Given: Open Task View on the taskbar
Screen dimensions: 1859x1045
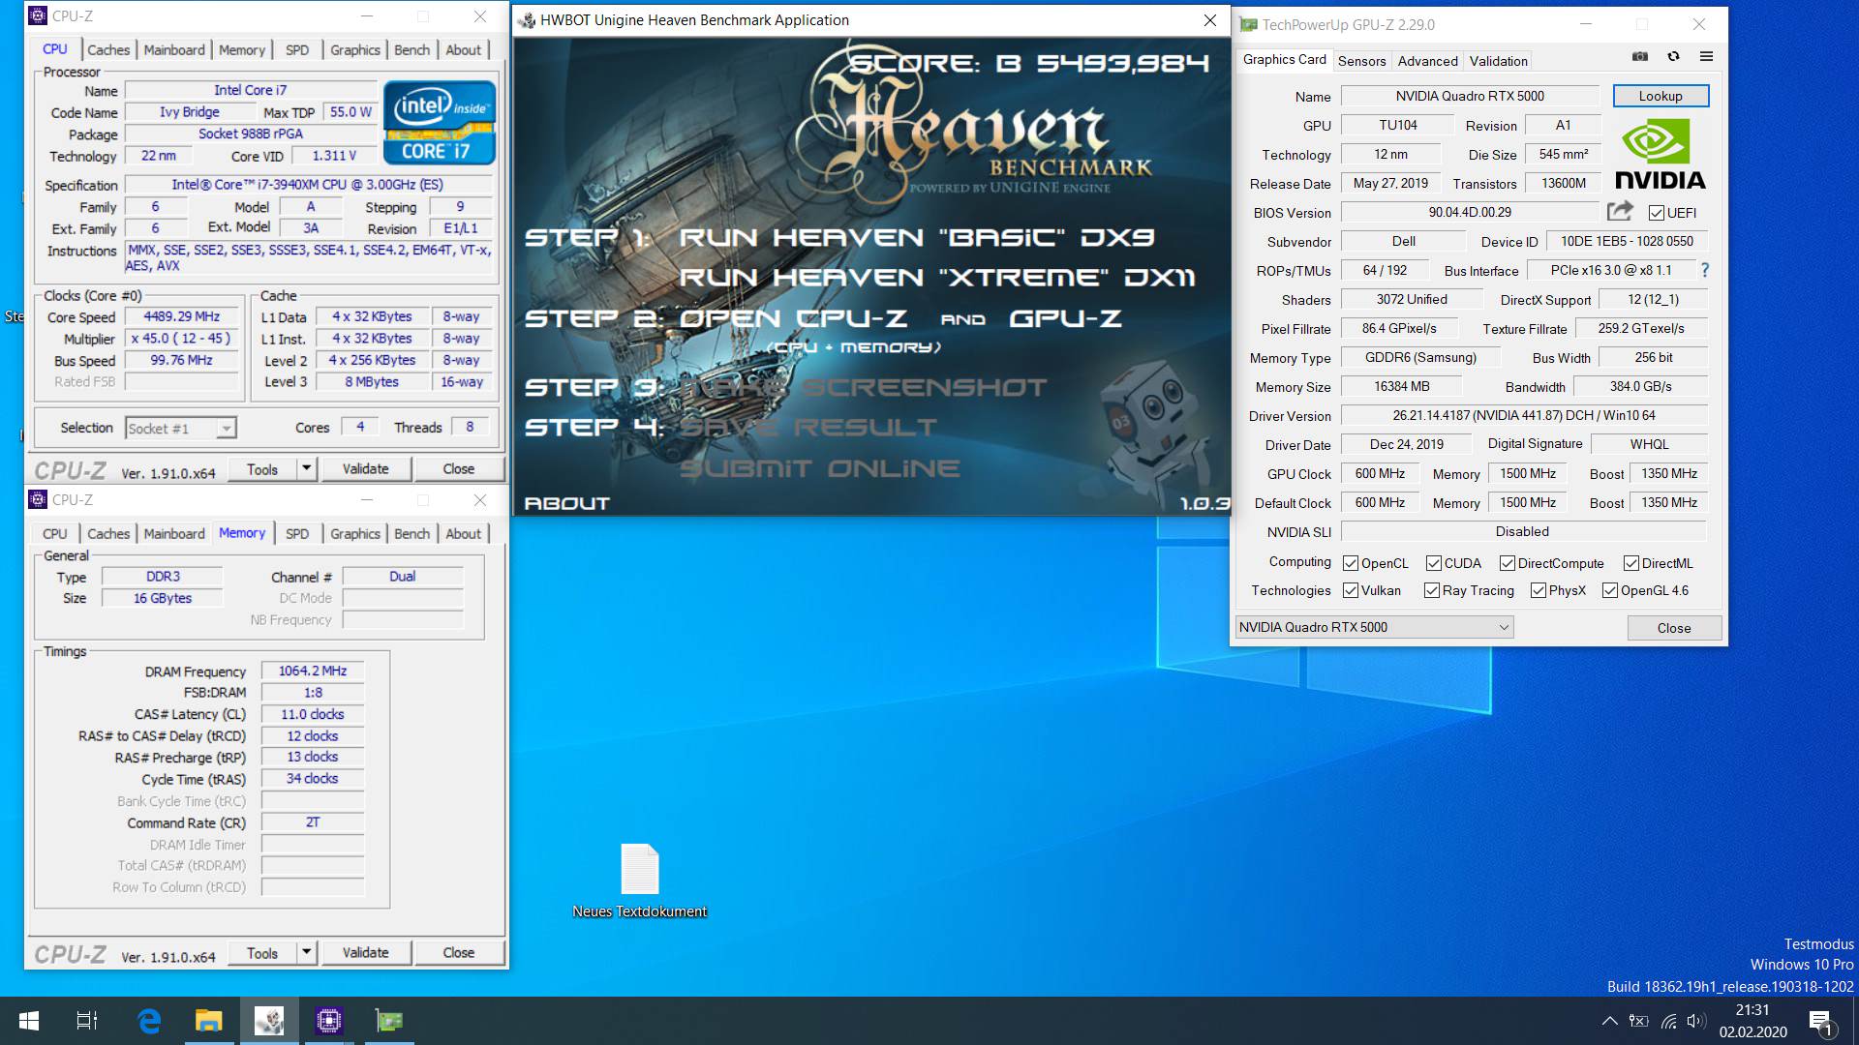Looking at the screenshot, I should point(87,1021).
